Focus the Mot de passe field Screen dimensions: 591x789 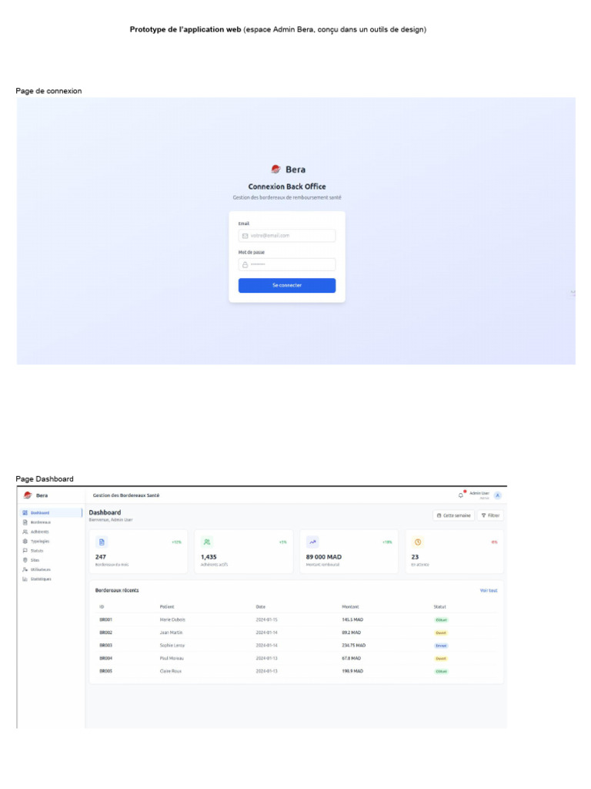point(287,265)
